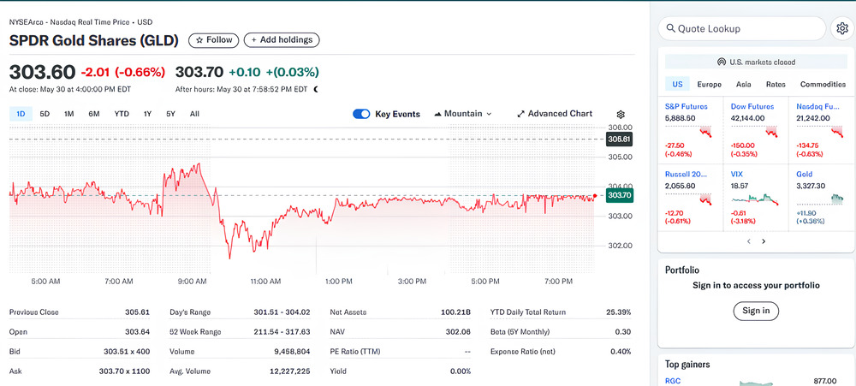Click the 305.61 previous close chart label
The image size is (856, 386).
coord(620,140)
